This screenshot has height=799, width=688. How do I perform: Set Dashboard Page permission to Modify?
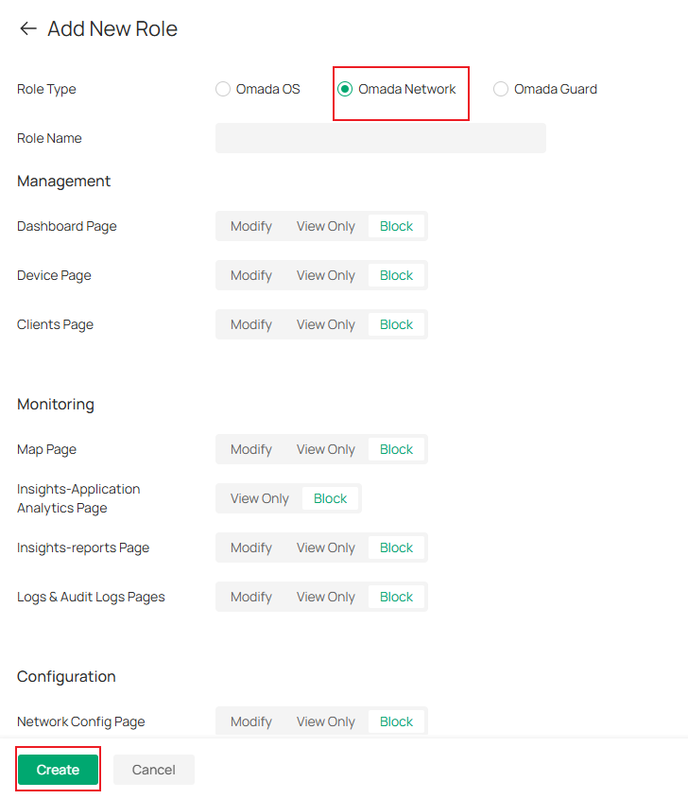point(251,226)
